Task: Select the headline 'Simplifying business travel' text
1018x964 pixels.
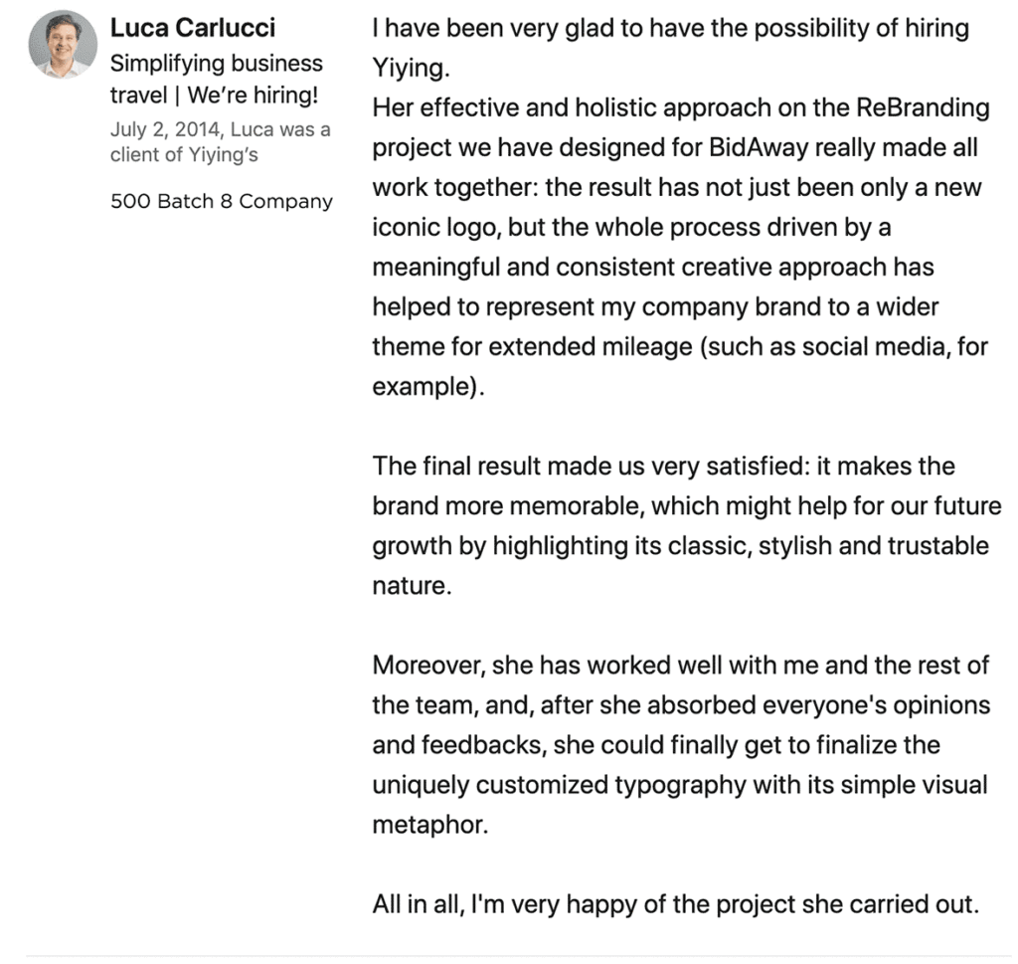Action: (216, 79)
